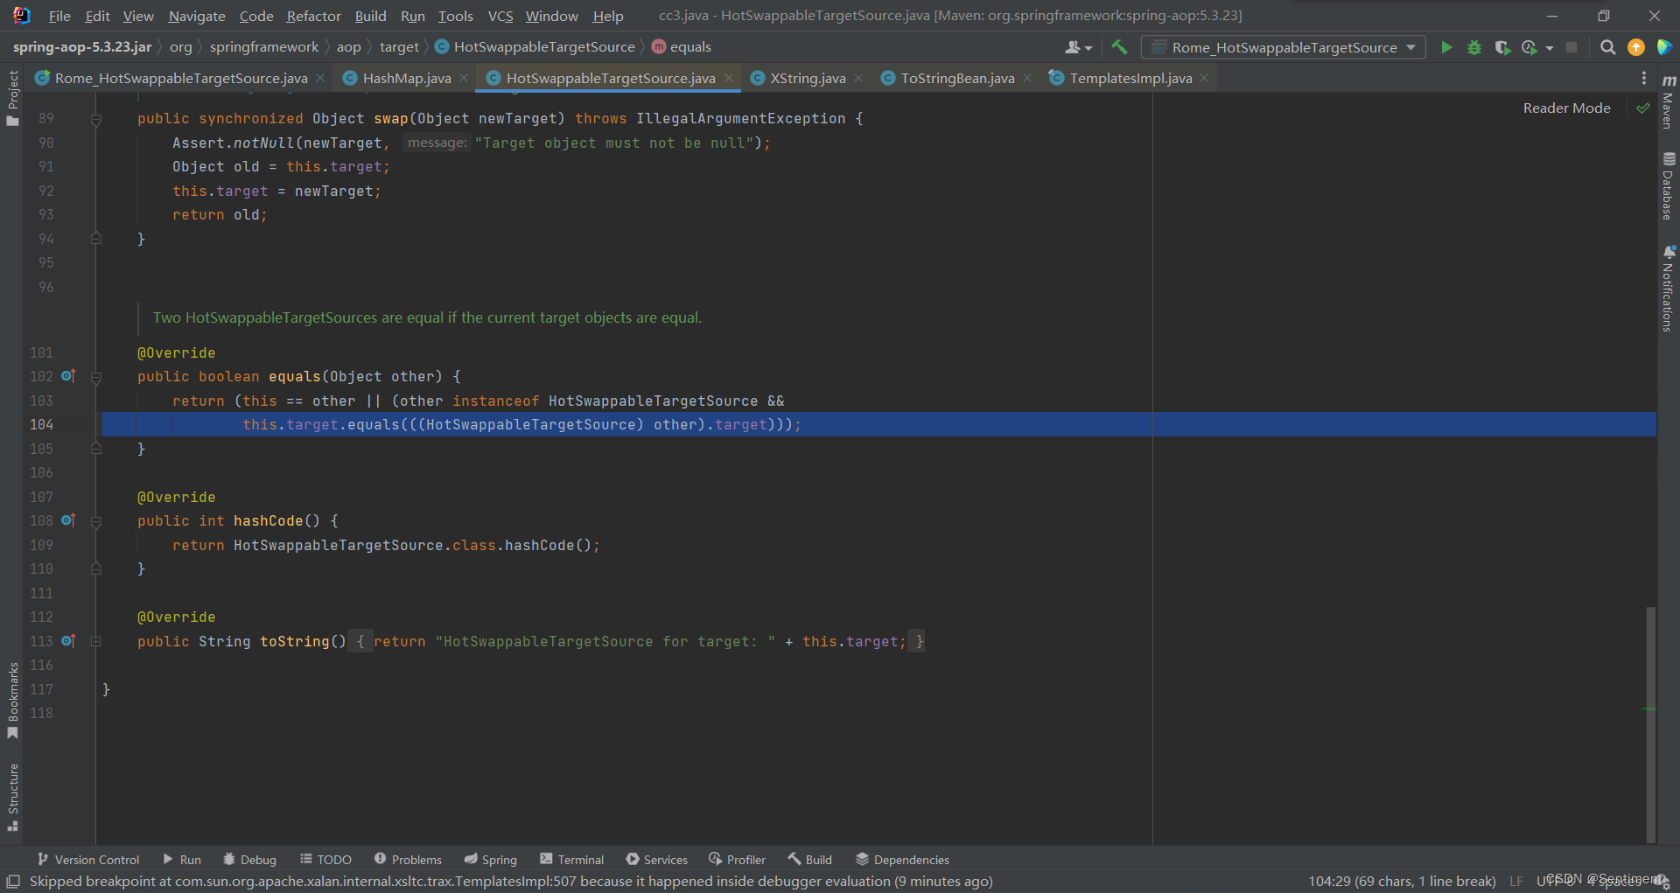Click the override gutter icon at line 113
This screenshot has height=893, width=1680.
(68, 641)
